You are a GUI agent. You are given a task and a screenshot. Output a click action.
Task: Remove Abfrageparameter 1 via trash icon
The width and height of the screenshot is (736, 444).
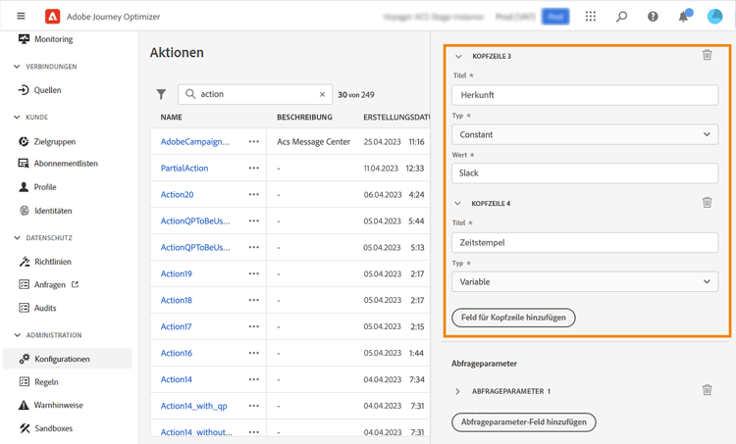click(x=707, y=390)
